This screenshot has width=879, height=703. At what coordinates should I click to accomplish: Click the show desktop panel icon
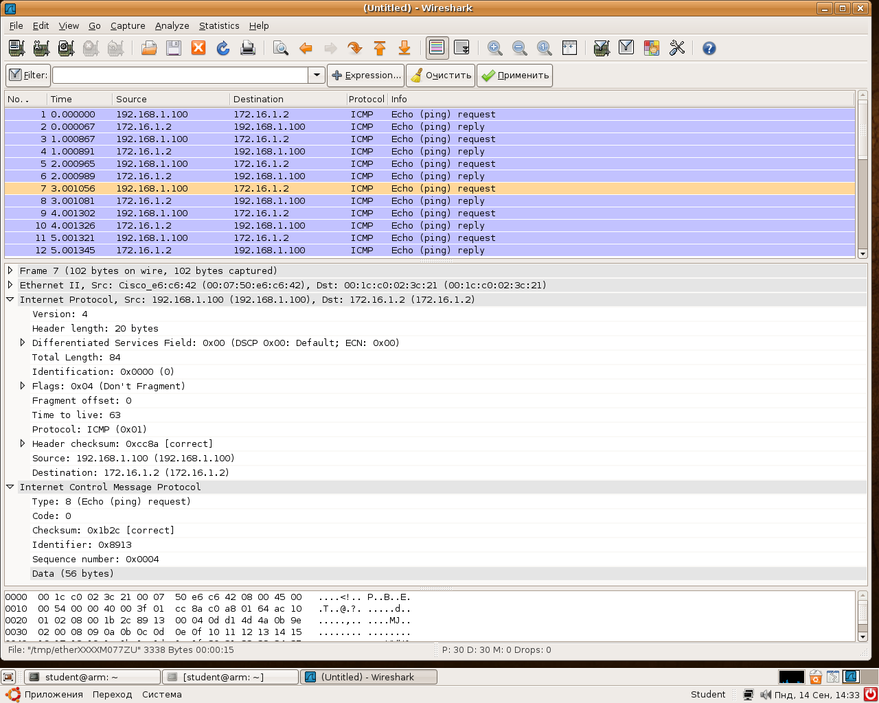click(x=8, y=677)
